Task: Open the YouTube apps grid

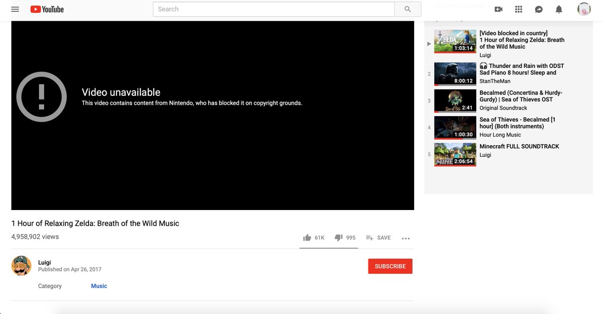Action: 519,9
